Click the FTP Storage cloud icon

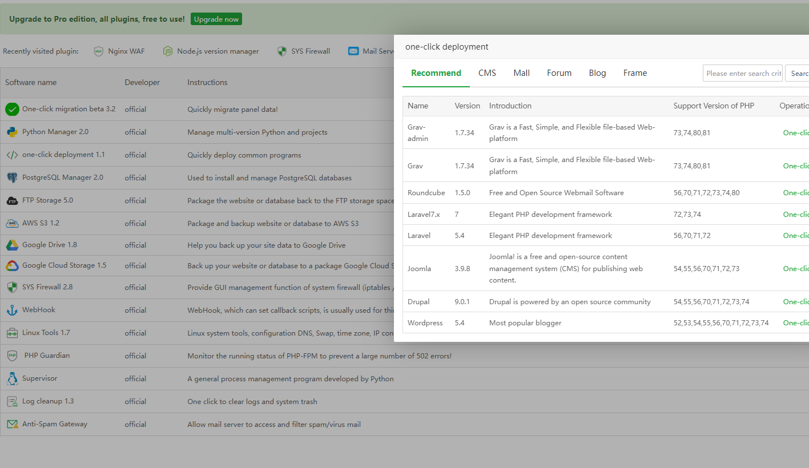[x=12, y=200]
